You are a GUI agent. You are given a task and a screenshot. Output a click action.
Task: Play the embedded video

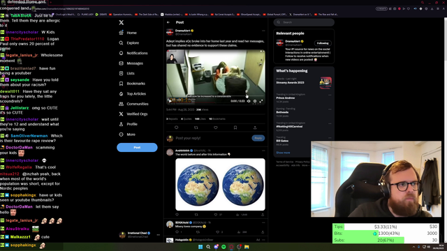(170, 101)
